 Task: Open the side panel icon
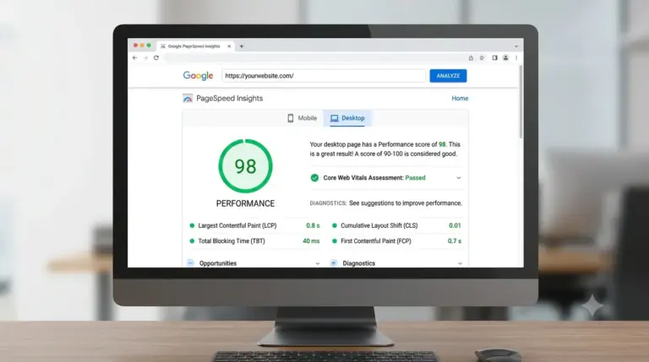(494, 58)
